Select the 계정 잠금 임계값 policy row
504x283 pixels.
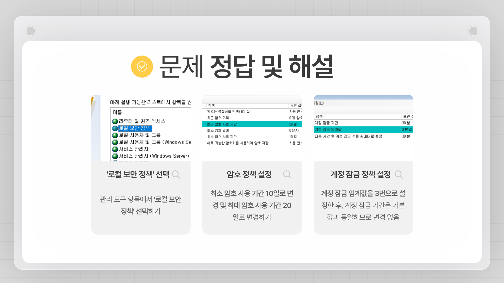(328, 130)
